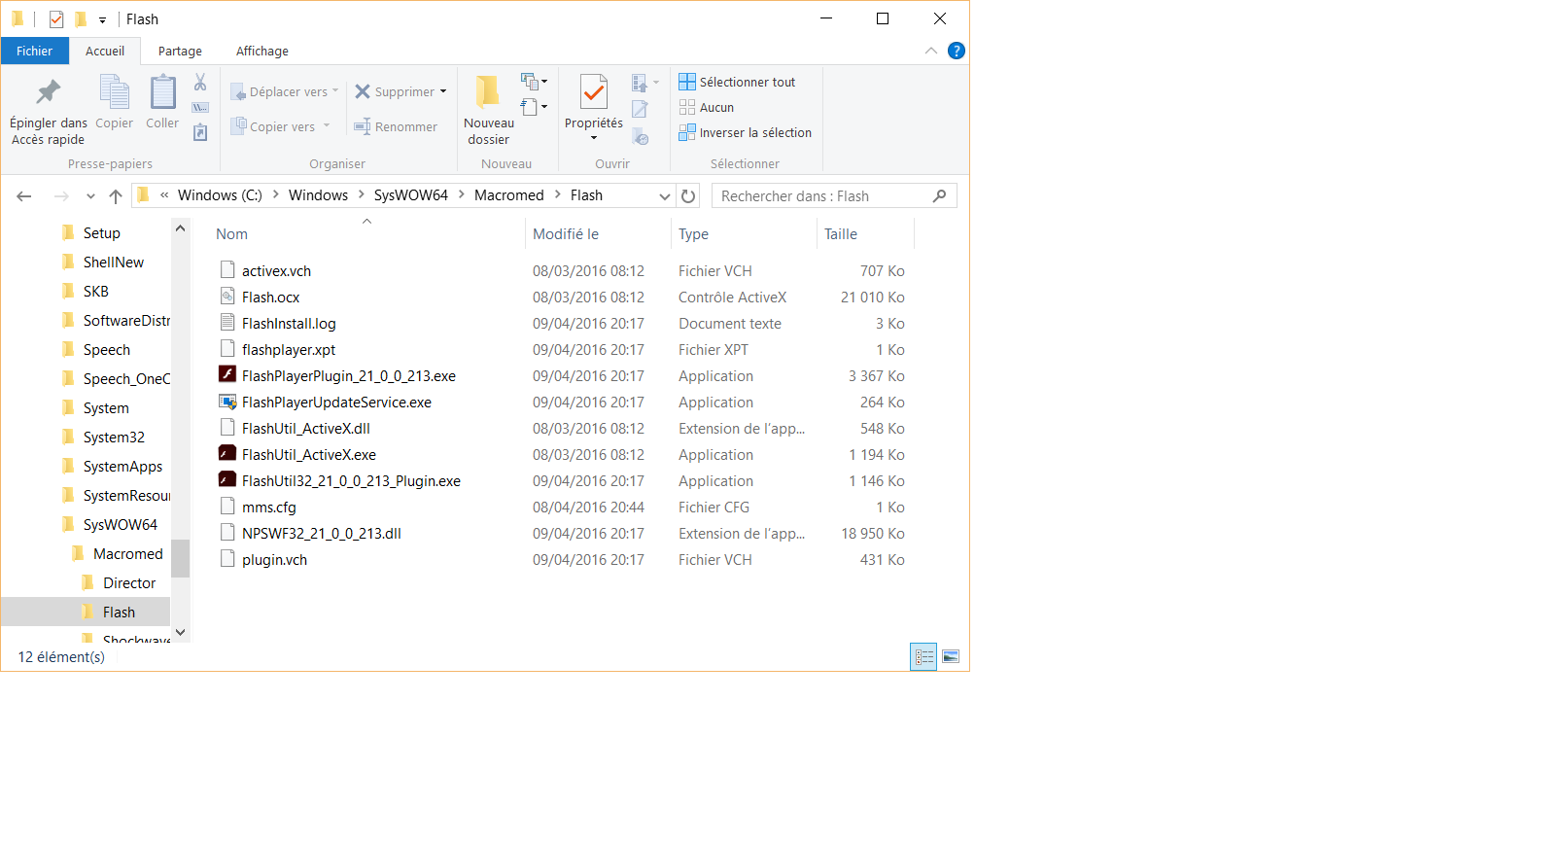Click the navigation pane scroll up arrow
This screenshot has height=841, width=1567.
180,228
